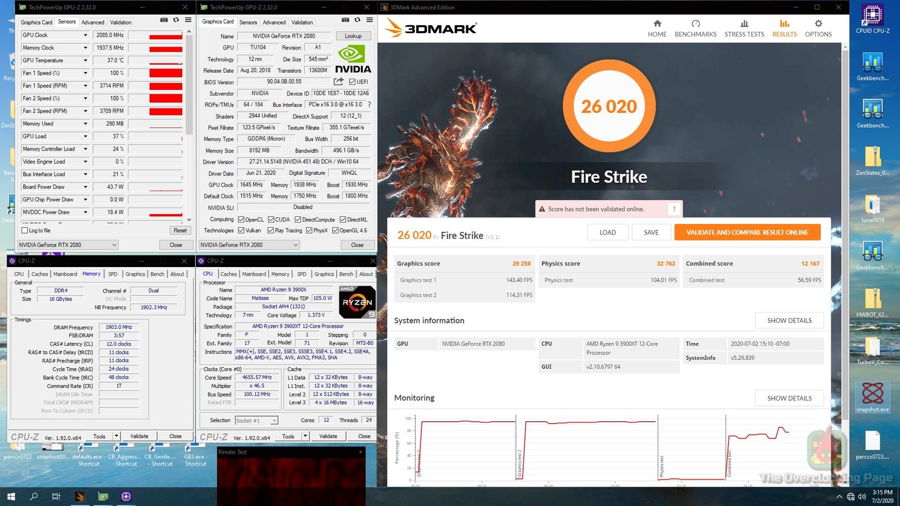Toggle the Ray Tracing technology checkbox
The width and height of the screenshot is (900, 506).
271,231
